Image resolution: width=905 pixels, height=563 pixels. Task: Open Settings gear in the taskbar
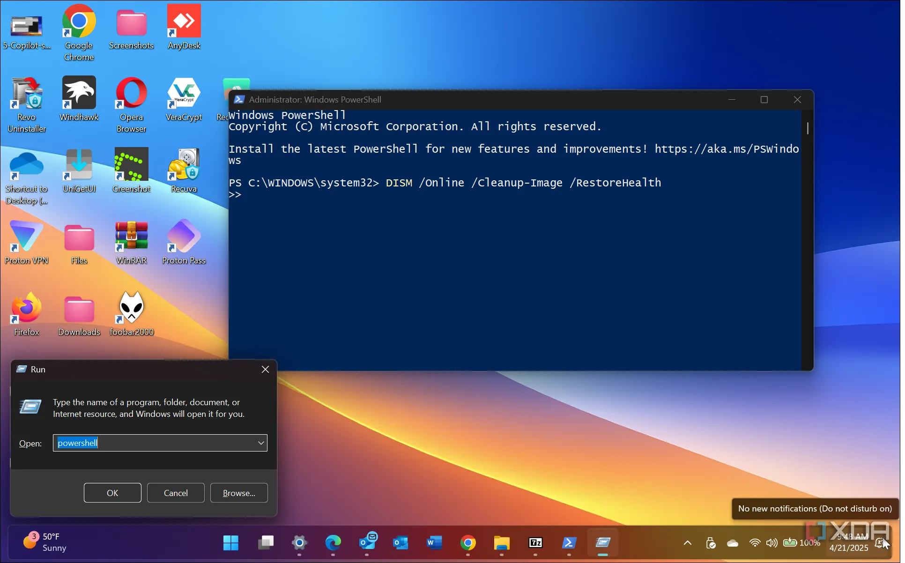click(x=299, y=543)
